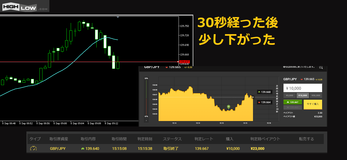This screenshot has height=160, width=347.
Task: Click the ¥10,000 investment amount field
Action: tap(302, 88)
